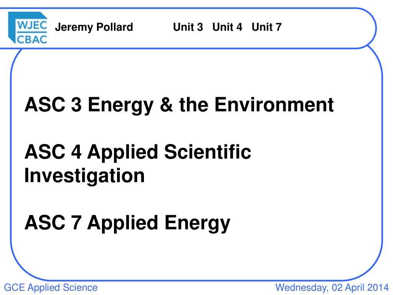Select the ASC 3 Energy & the Environment line
Screen dimensions: 393x295
click(179, 105)
